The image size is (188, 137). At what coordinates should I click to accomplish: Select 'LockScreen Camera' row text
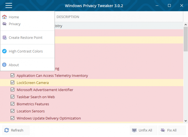coord(33,83)
